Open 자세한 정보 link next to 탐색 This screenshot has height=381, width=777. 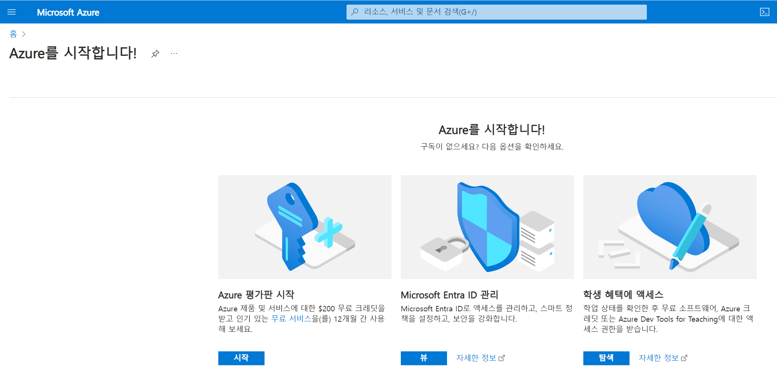[659, 358]
